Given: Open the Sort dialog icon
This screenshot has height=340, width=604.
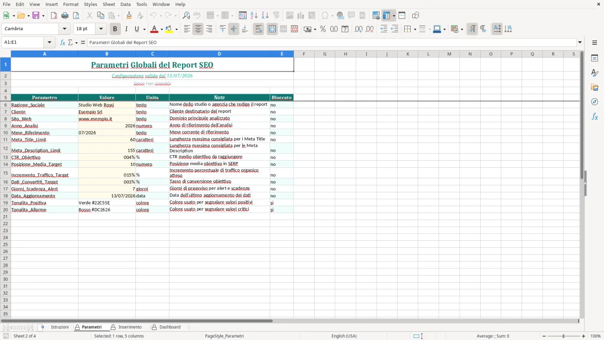Looking at the screenshot, I should click(x=243, y=16).
